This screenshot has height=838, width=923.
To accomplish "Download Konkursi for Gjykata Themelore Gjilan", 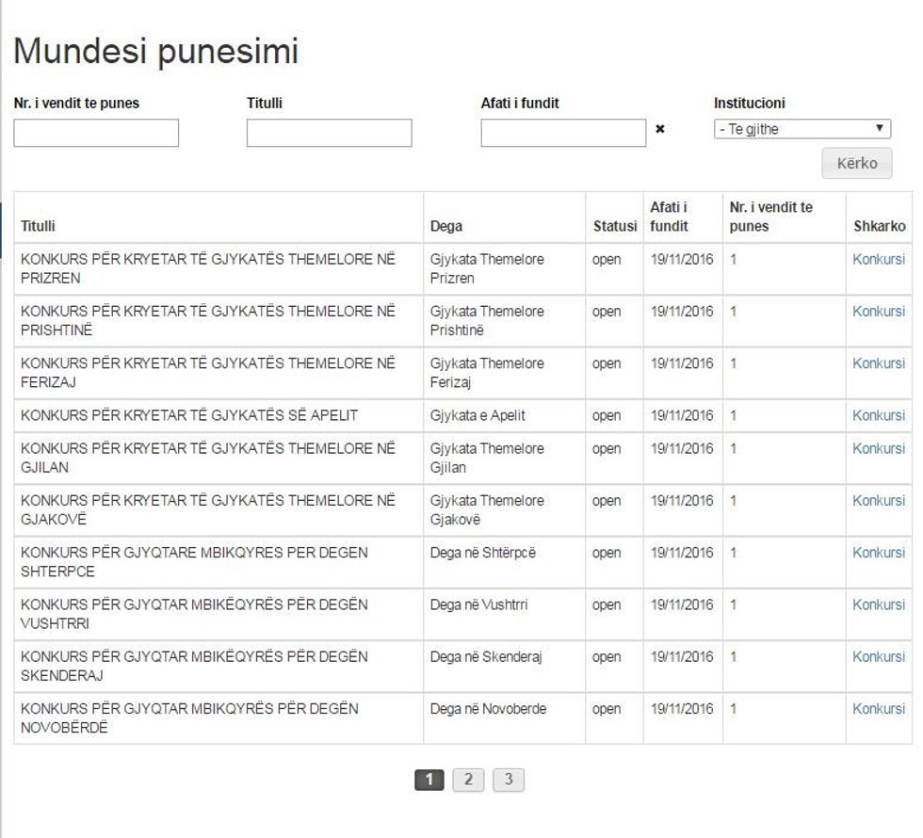I will click(x=878, y=448).
